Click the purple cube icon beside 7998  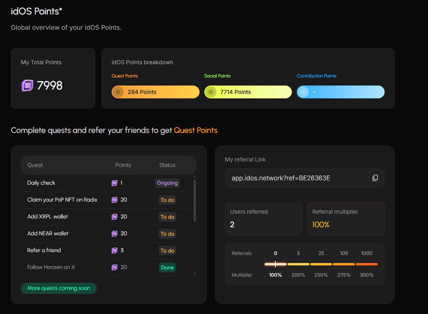click(x=27, y=86)
